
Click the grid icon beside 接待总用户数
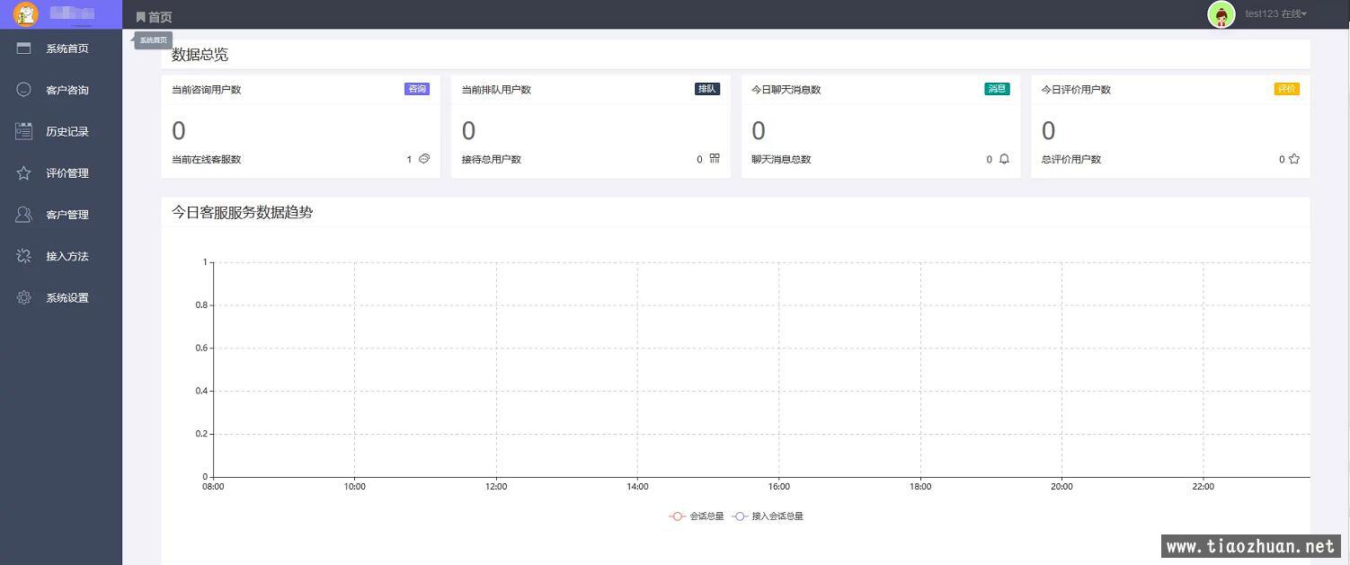715,159
